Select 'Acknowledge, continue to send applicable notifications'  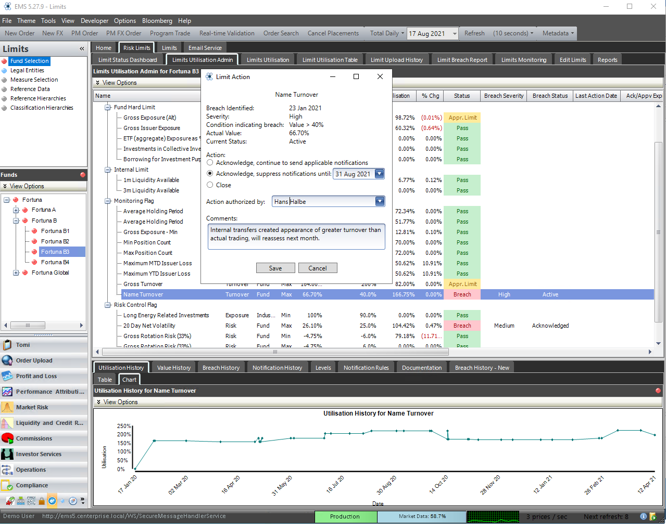[210, 163]
